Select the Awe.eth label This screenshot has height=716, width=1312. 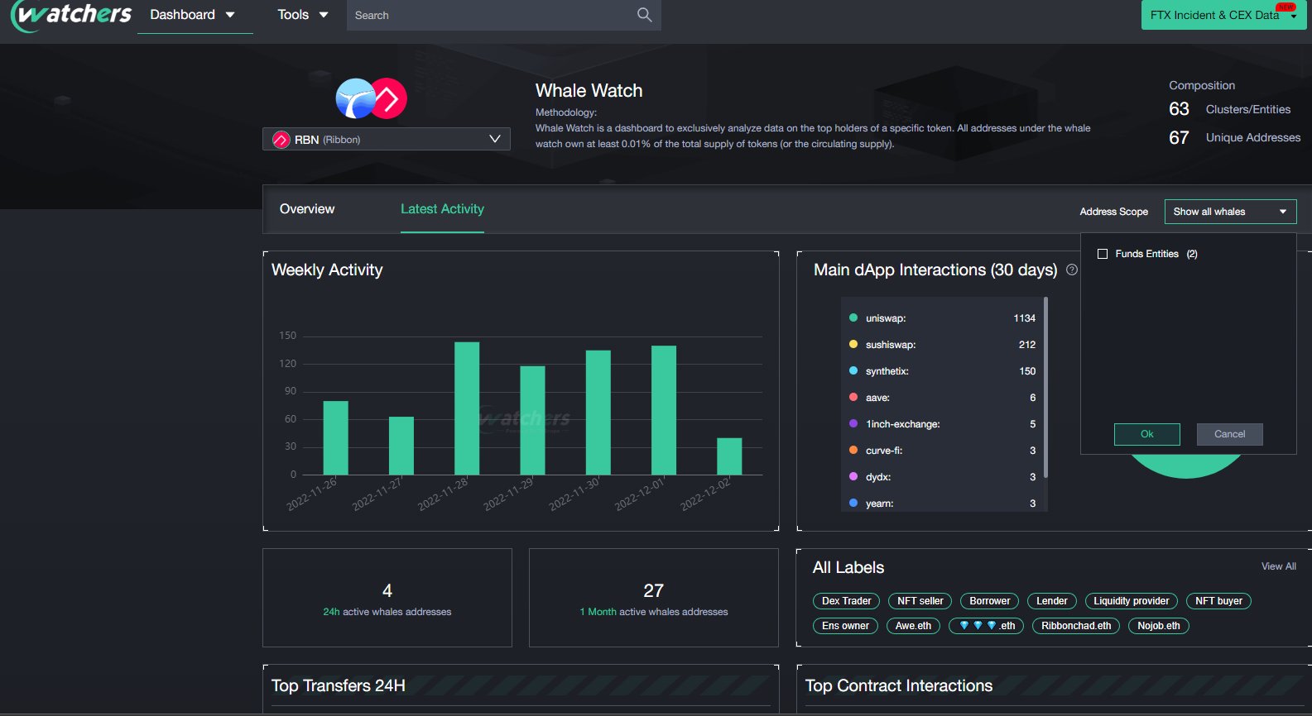[913, 626]
